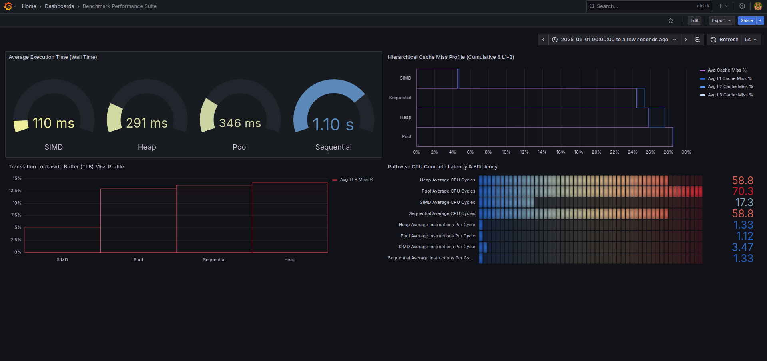Open the time range picker dropdown
767x361 pixels.
point(614,40)
